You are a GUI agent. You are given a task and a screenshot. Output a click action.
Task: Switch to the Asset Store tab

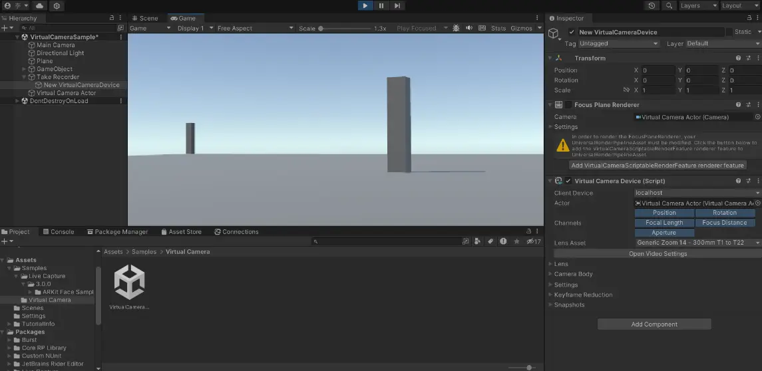click(181, 231)
